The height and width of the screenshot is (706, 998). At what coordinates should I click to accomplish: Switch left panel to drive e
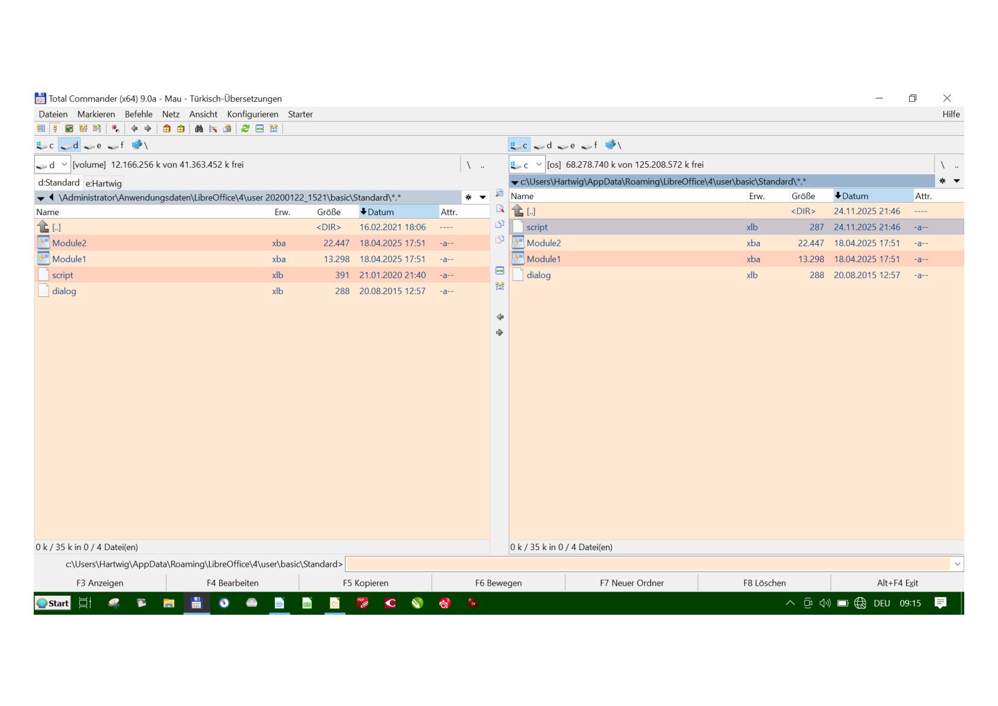pos(93,145)
